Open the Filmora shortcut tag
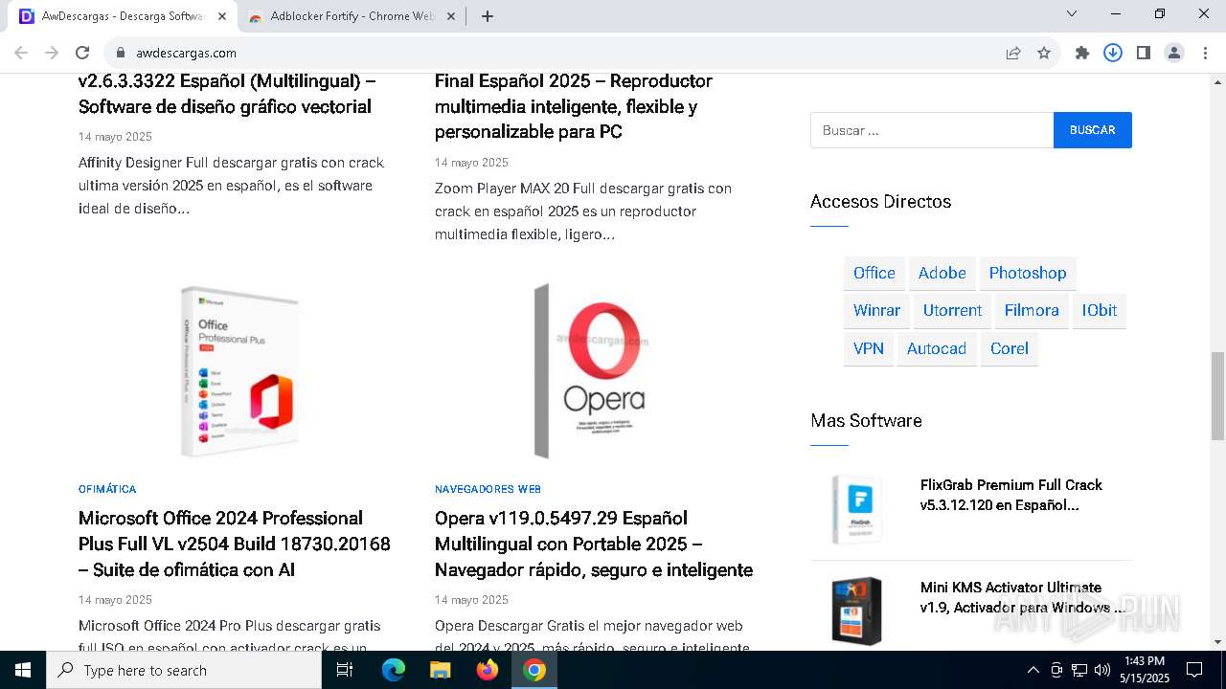The image size is (1226, 689). [x=1032, y=310]
